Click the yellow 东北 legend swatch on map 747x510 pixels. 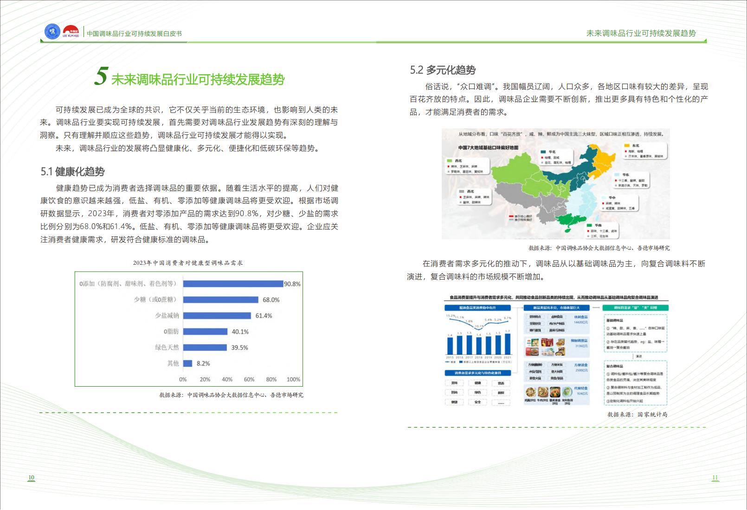pos(627,146)
